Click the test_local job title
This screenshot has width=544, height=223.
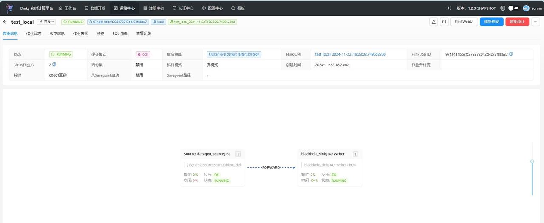23,22
